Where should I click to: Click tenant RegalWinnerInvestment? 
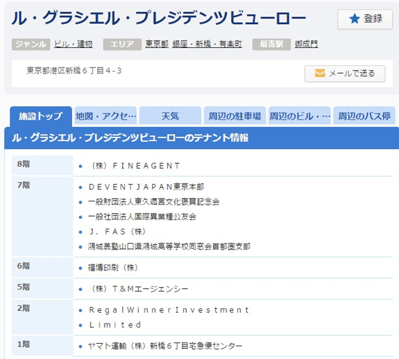click(168, 310)
